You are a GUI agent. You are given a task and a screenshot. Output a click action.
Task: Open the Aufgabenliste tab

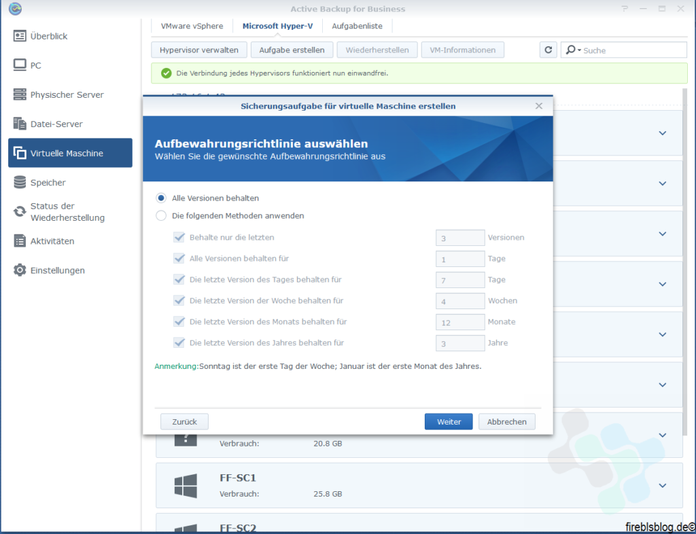357,26
